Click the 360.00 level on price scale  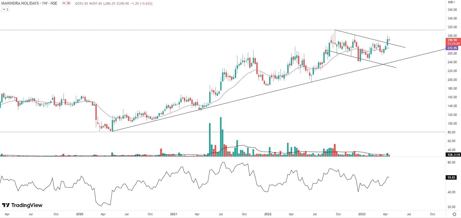[x=452, y=10]
